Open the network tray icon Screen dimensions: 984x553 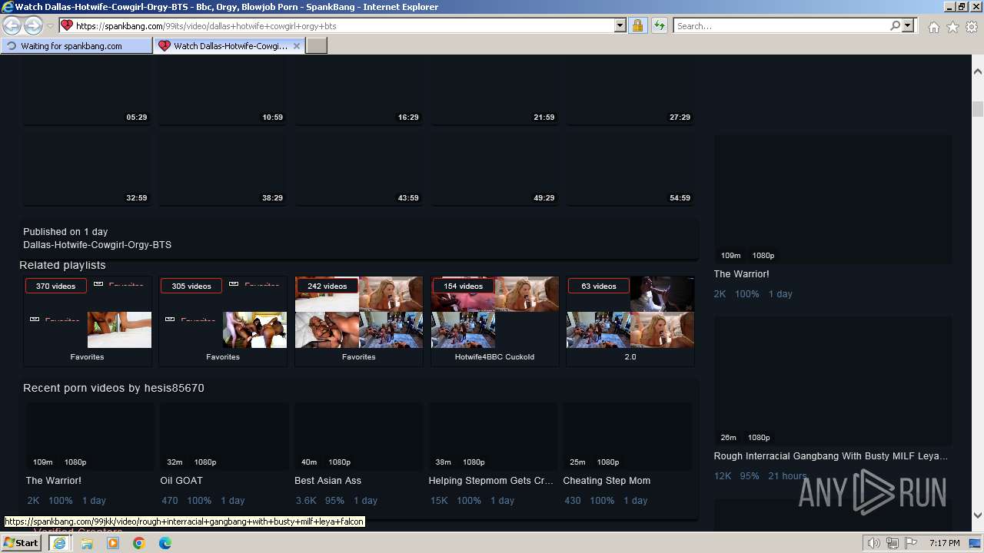(892, 543)
